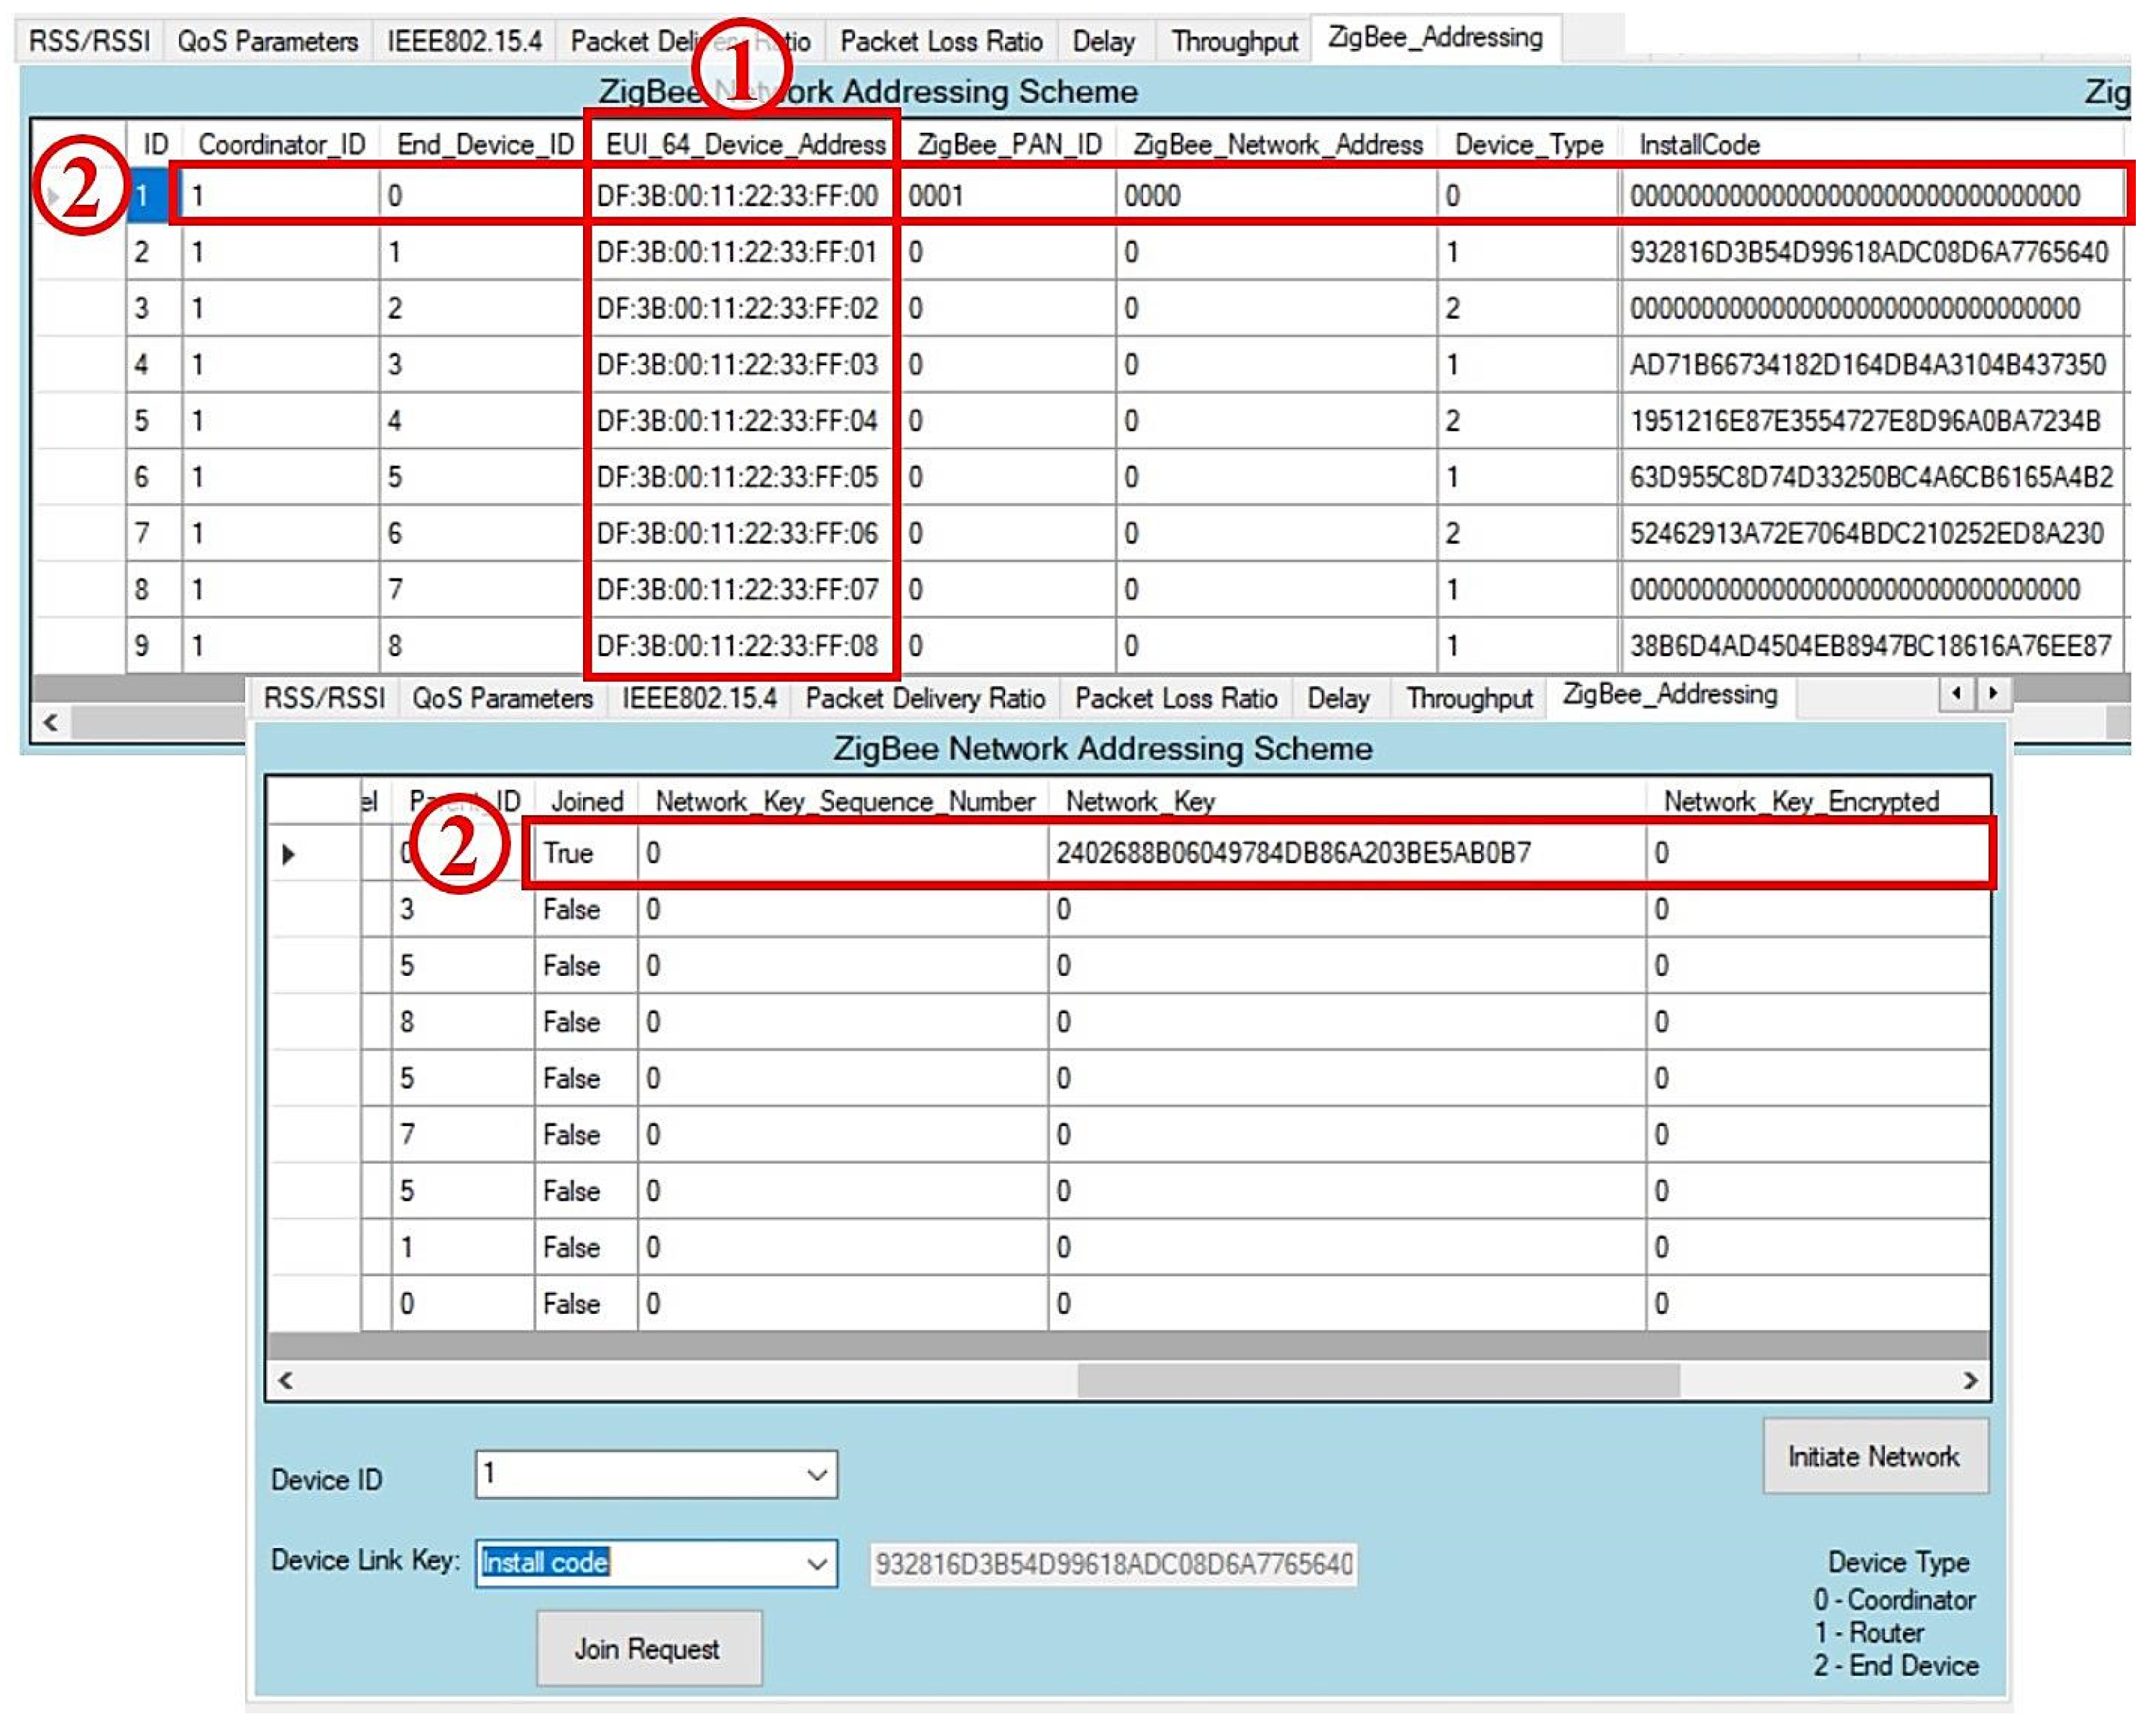
Task: Select row indicator arrow in lower grid
Action: [288, 855]
